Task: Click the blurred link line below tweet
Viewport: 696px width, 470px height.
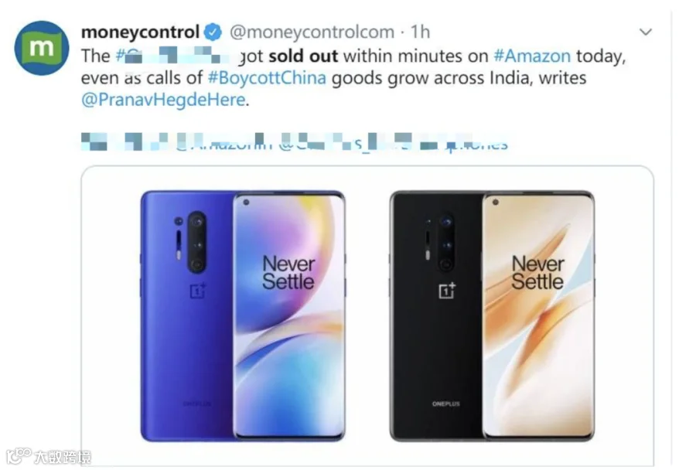Action: point(295,142)
